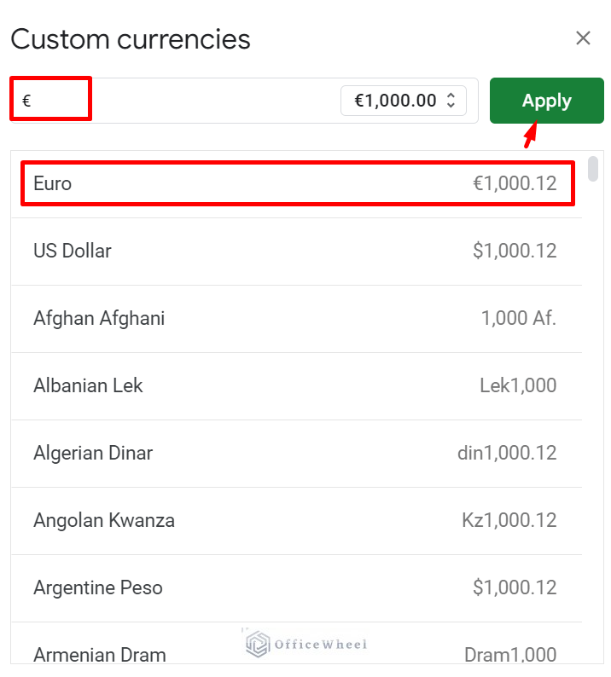Click the Kz1,000.12 format sample

509,520
